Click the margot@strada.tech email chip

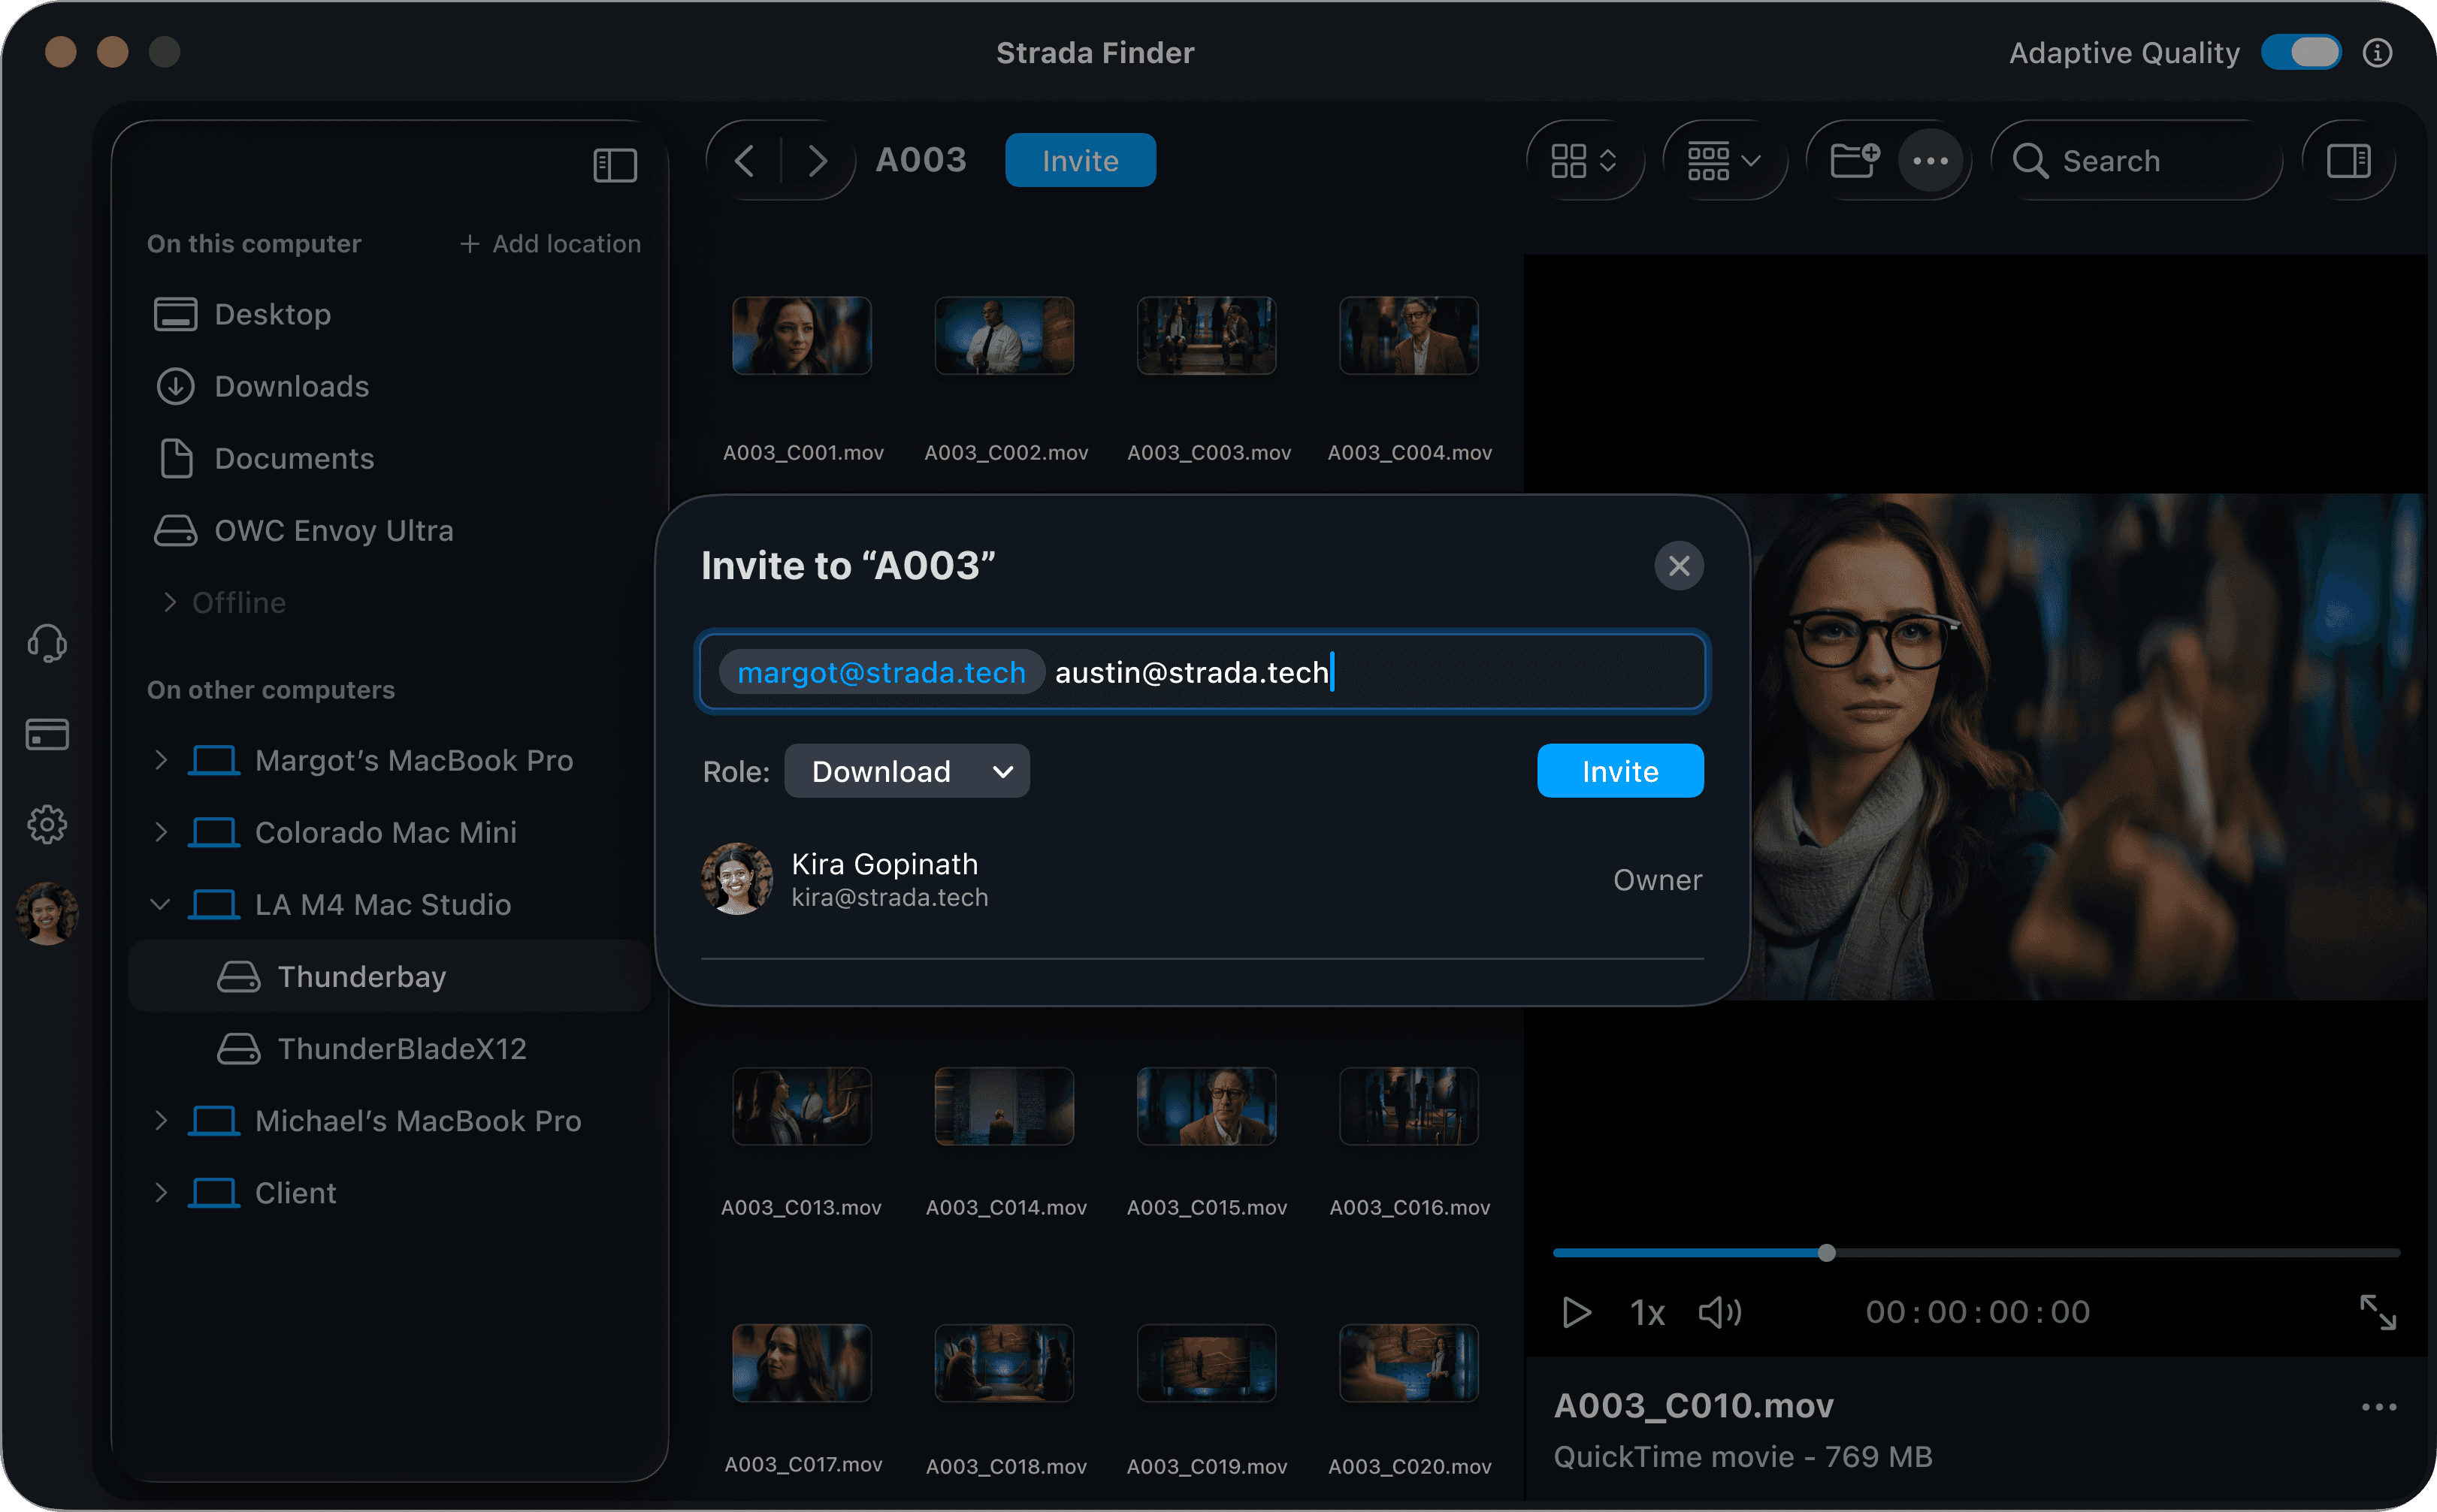[x=881, y=672]
